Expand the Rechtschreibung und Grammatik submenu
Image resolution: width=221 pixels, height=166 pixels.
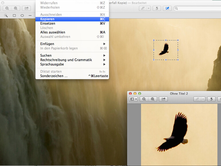pos(72,60)
